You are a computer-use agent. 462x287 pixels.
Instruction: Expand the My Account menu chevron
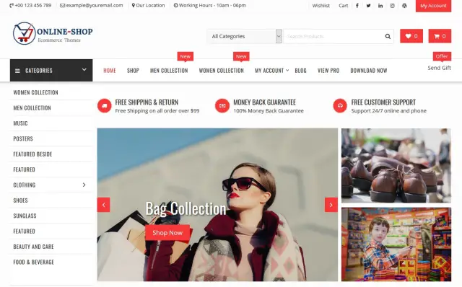pos(287,71)
